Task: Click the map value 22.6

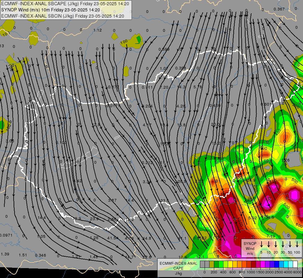Action: (147, 257)
